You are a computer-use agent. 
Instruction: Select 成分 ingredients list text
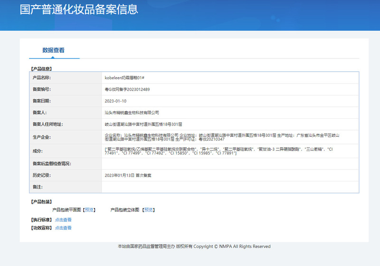(x=218, y=151)
